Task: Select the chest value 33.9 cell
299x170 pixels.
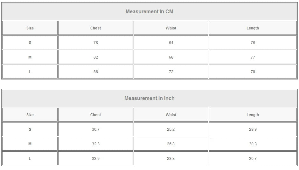Action: 95,159
